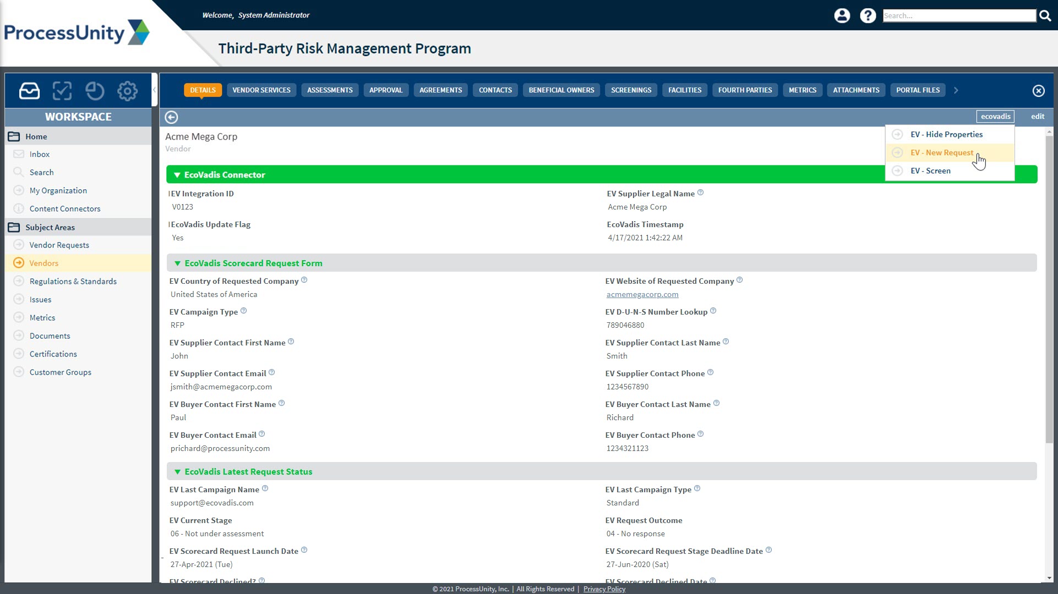Click the user profile icon in top bar

tap(842, 15)
